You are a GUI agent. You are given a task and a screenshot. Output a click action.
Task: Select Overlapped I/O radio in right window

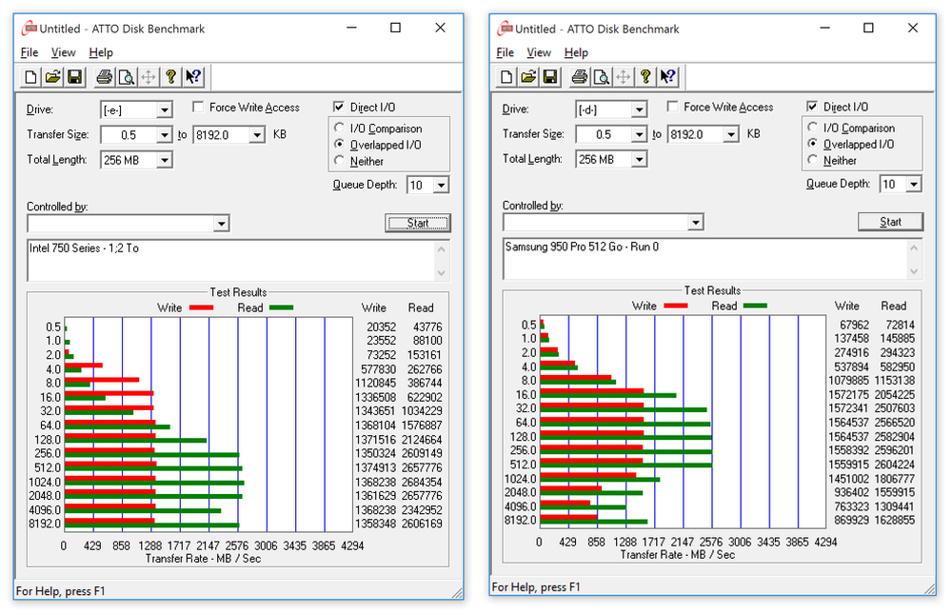[x=812, y=144]
